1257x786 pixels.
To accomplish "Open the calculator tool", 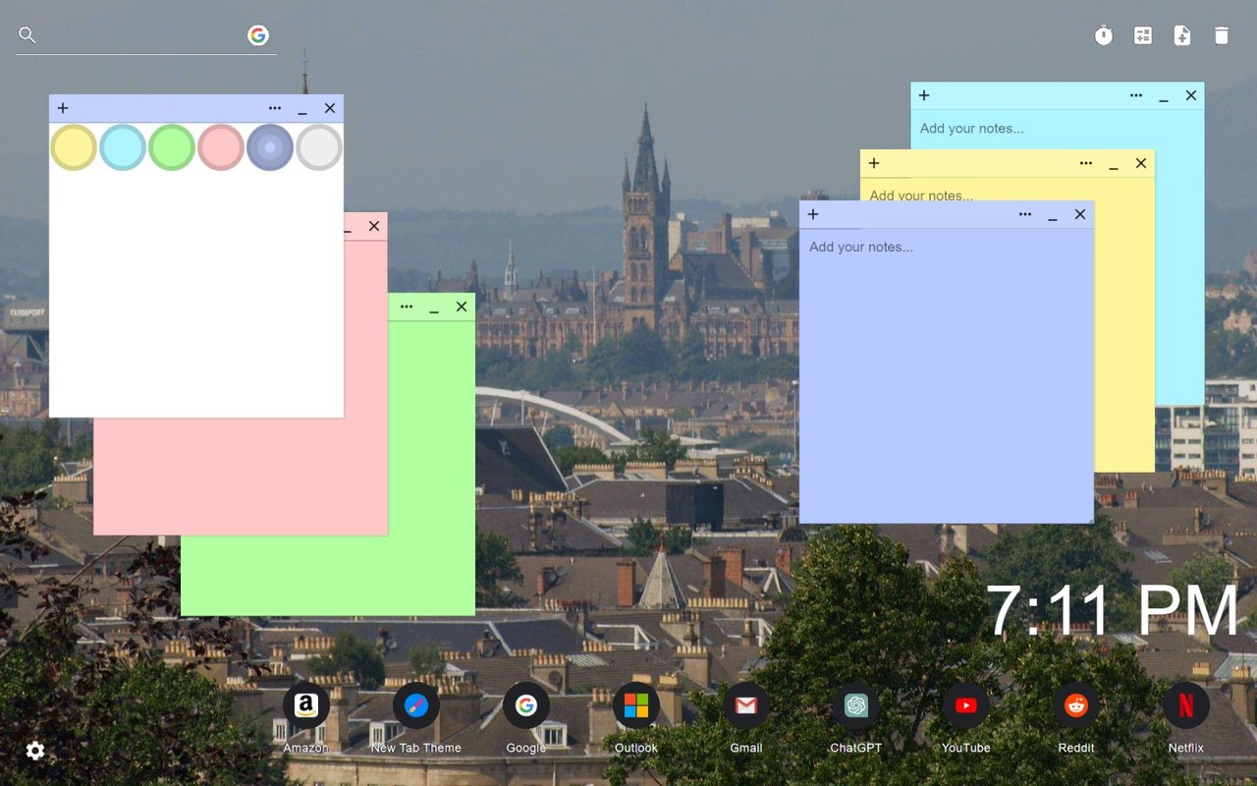I will [1143, 35].
